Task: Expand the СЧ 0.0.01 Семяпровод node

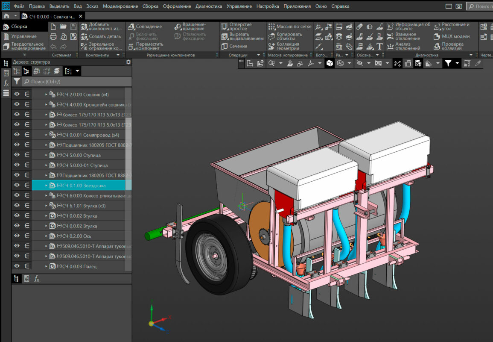Action: pos(46,135)
